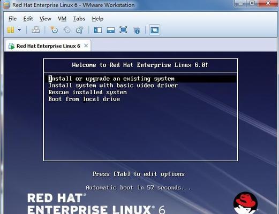The image size is (279, 214).
Task: Take a snapshot of the VM
Action: [54, 30]
